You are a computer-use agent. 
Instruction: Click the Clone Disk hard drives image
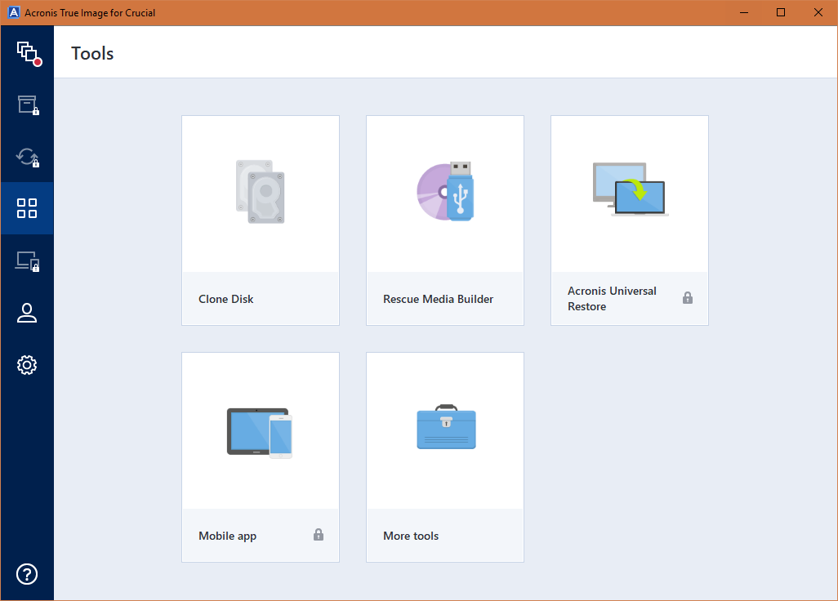click(261, 192)
